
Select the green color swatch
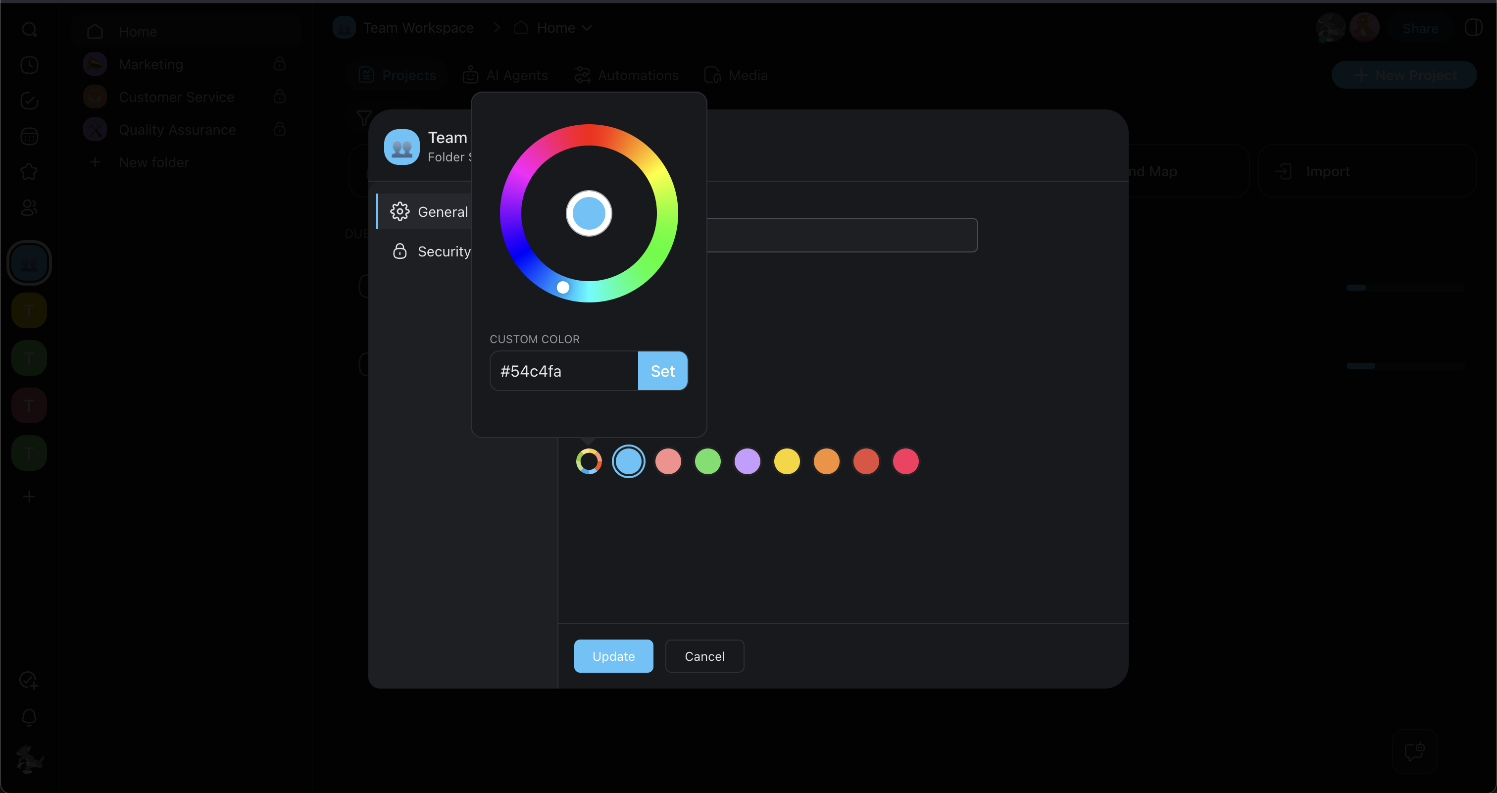[707, 462]
